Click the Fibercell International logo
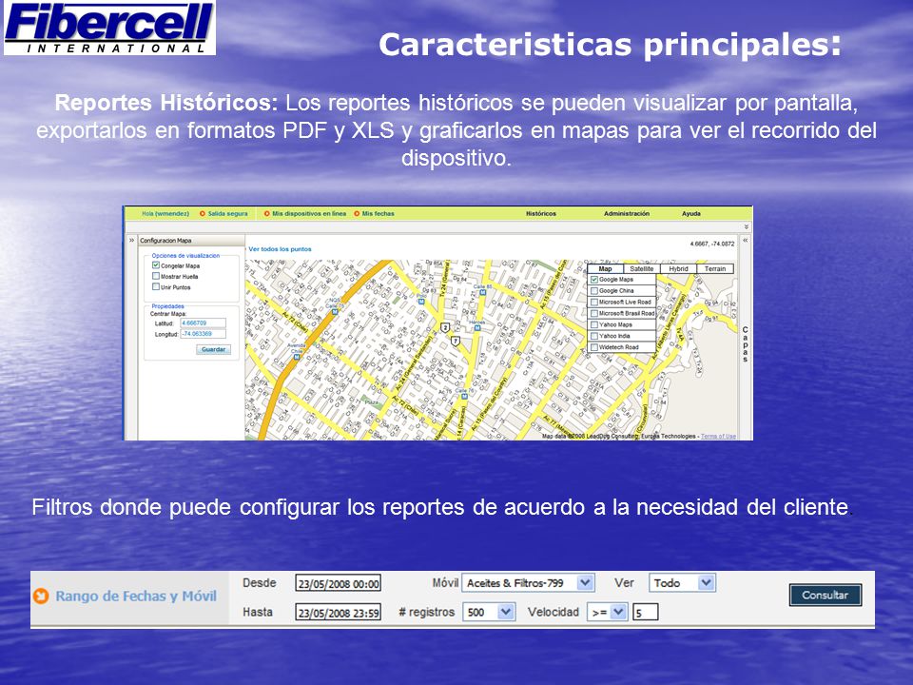 [x=109, y=28]
